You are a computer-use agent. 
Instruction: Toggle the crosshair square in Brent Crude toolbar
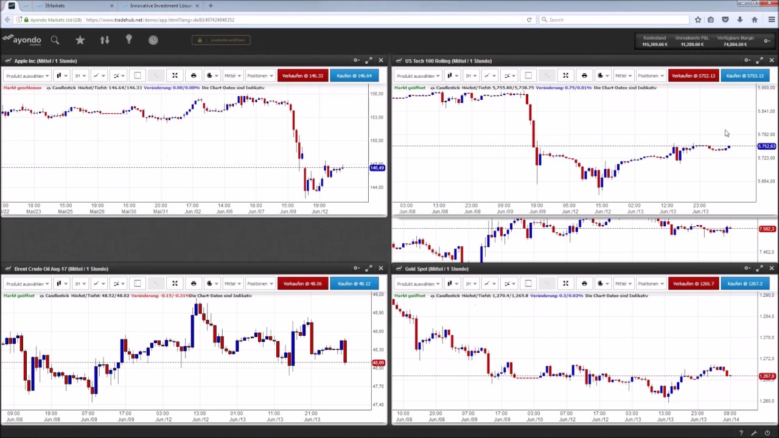click(138, 283)
